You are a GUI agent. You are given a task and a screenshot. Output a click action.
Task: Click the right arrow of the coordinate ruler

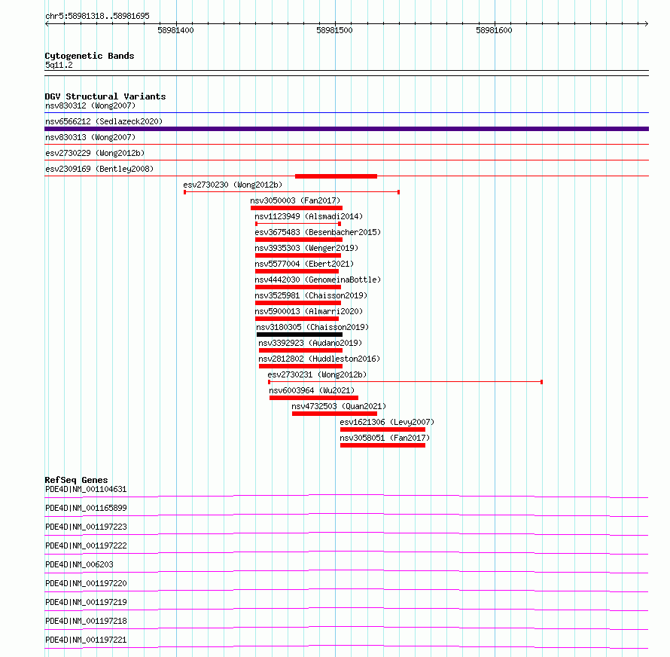click(647, 23)
